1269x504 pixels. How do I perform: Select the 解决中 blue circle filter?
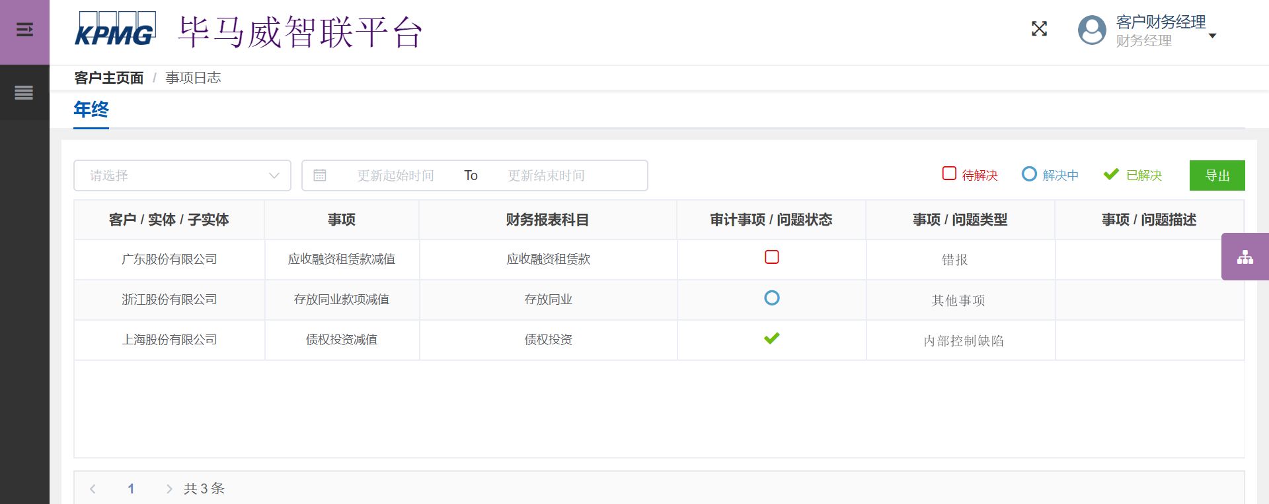tap(1029, 174)
